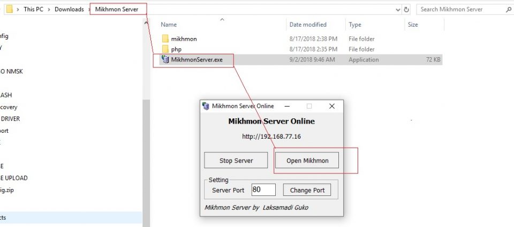
Task: Click the http://192.168.77.16 address text
Action: 271,137
